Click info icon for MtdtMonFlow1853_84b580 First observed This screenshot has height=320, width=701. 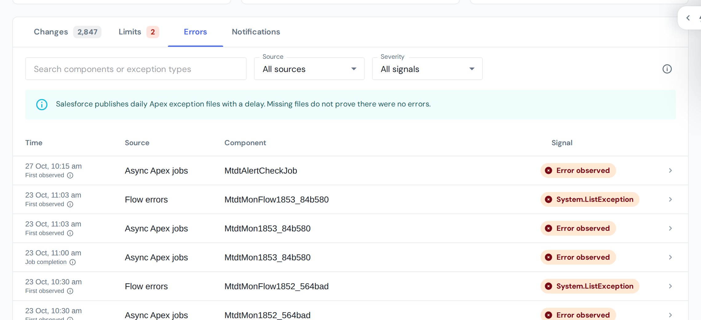point(70,204)
